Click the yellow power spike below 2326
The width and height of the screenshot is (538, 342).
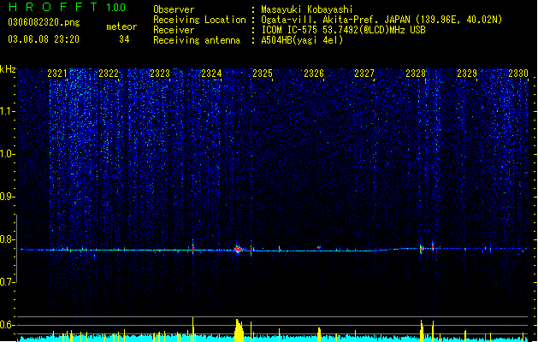(x=319, y=334)
